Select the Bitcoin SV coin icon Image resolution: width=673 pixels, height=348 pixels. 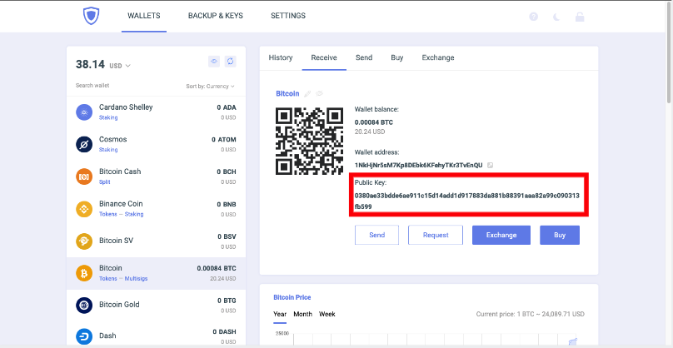click(x=84, y=241)
